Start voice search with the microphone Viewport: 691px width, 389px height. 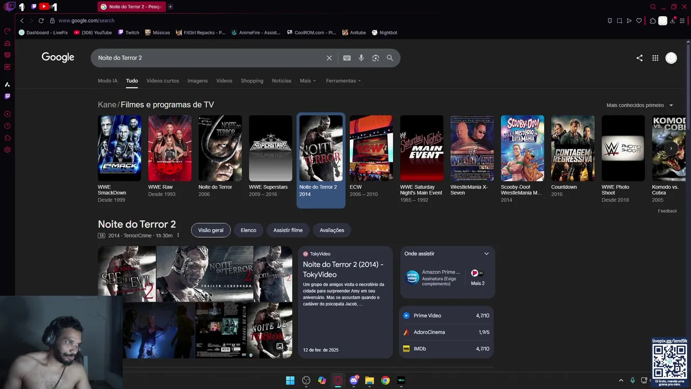361,58
